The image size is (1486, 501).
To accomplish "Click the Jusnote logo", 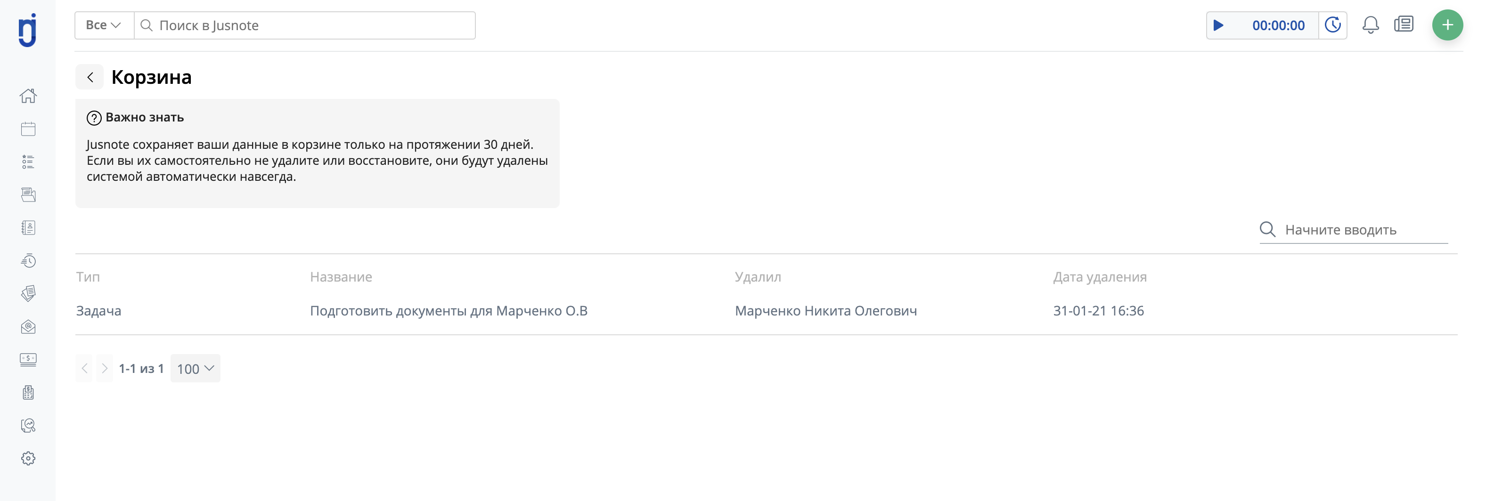I will click(27, 29).
